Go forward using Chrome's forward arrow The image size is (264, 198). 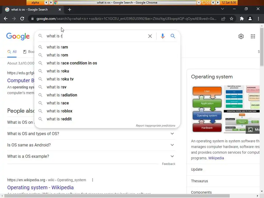coord(14,19)
